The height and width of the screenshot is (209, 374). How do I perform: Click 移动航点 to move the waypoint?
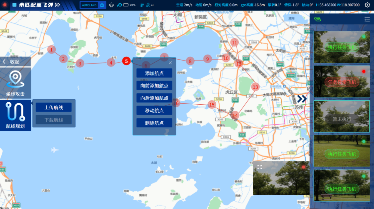click(x=154, y=110)
